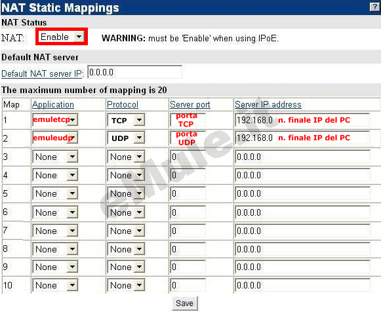This screenshot has height=314, width=381.
Task: Focus the Default NAT server IP field
Action: pos(135,72)
